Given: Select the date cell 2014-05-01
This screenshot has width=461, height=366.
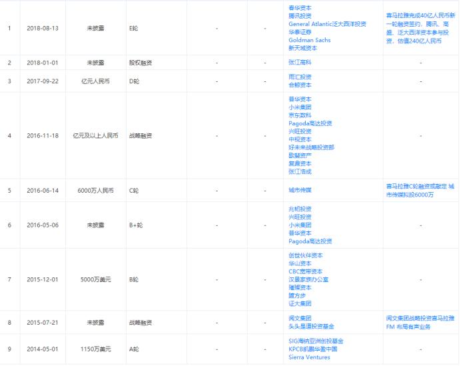Looking at the screenshot, I should coord(43,349).
